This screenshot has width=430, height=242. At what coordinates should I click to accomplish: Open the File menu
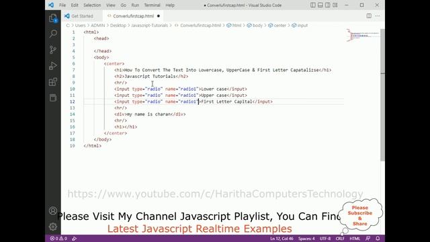pos(62,5)
